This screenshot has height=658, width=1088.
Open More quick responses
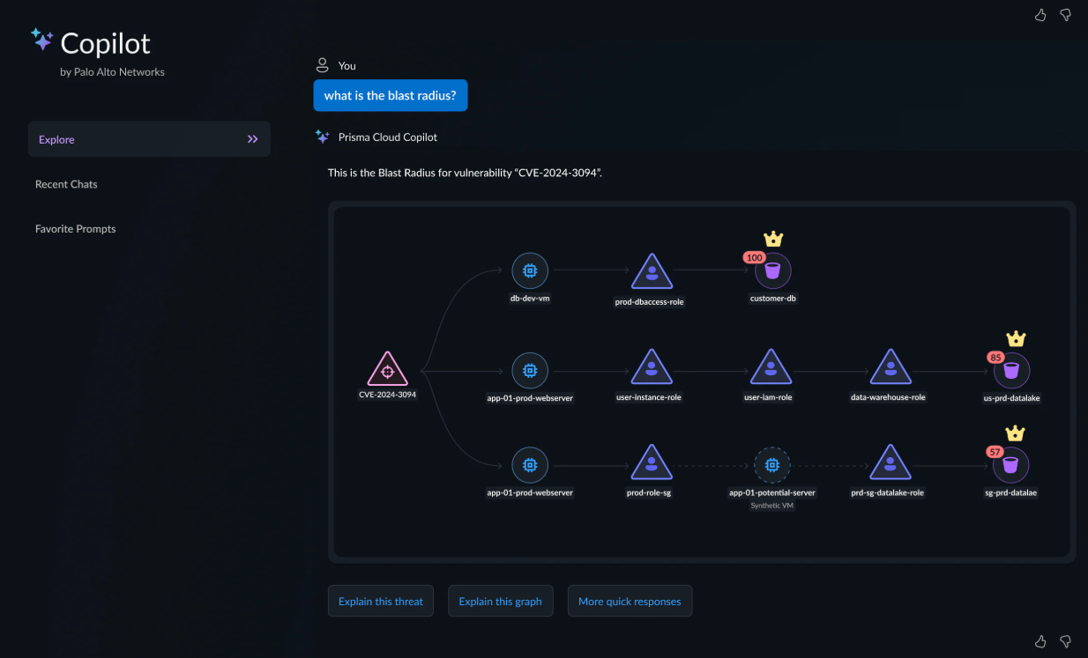click(630, 602)
